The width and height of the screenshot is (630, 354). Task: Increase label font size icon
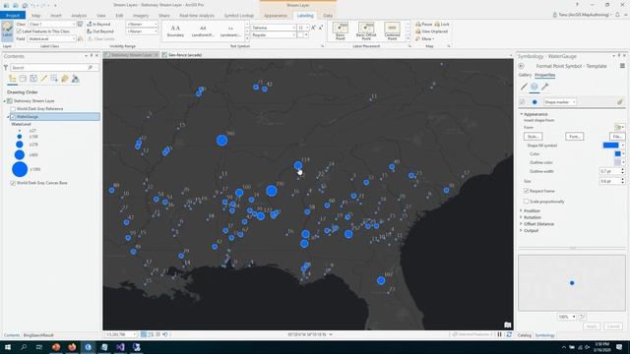[x=314, y=28]
